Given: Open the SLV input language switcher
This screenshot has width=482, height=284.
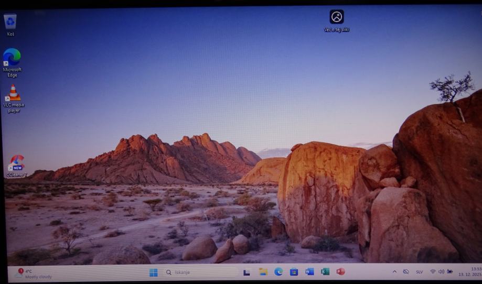Looking at the screenshot, I should [420, 272].
